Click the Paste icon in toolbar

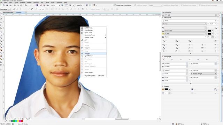pos(21,6)
